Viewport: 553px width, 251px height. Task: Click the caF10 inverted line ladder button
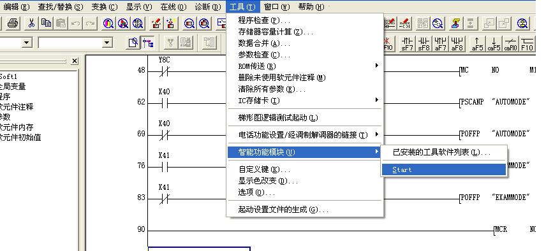[510, 44]
